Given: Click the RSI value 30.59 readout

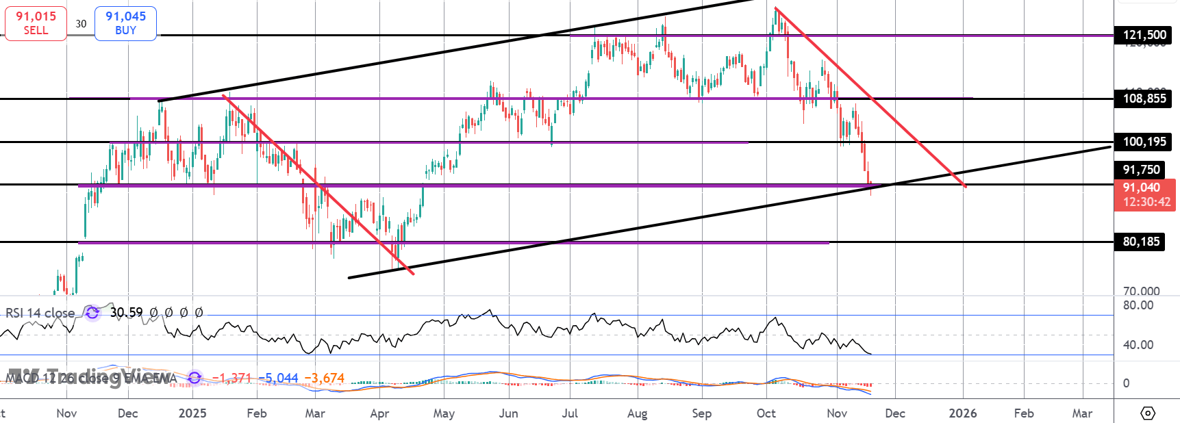Looking at the screenshot, I should 126,313.
